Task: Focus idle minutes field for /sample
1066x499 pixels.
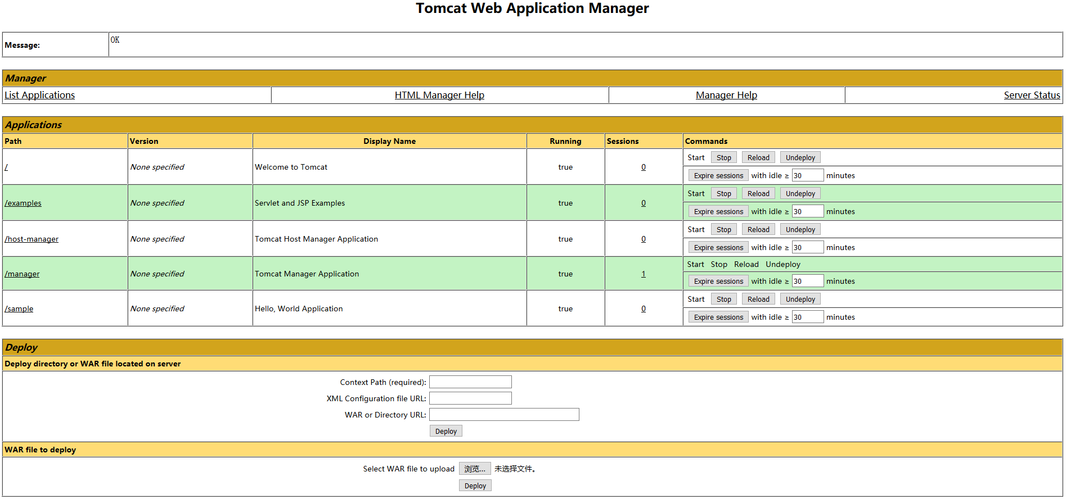Action: coord(808,317)
